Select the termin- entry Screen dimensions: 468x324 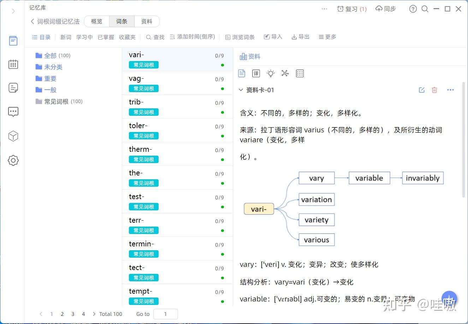tap(177, 248)
